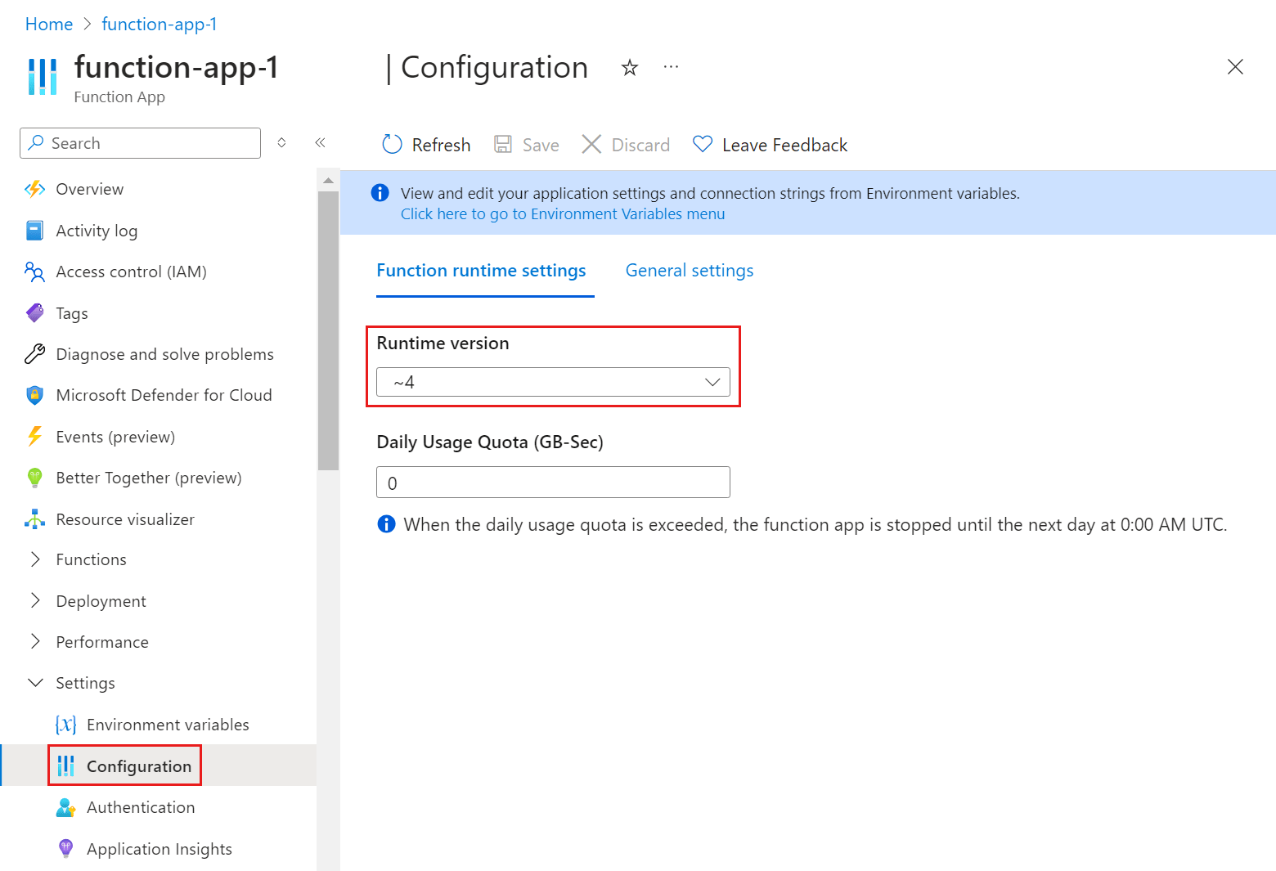Collapse the Settings section
Screen dimensions: 1276x871
pyautogui.click(x=34, y=682)
